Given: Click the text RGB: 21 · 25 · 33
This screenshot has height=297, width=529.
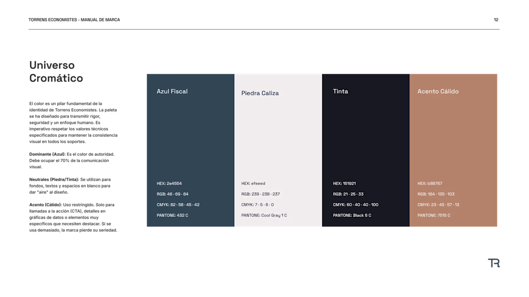Looking at the screenshot, I should click(348, 194).
